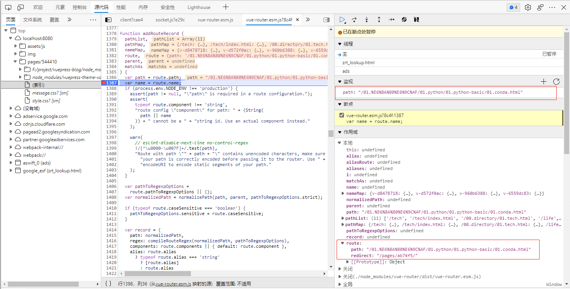This screenshot has height=289, width=570.
Task: Deactivate all breakpoints icon
Action: click(404, 19)
